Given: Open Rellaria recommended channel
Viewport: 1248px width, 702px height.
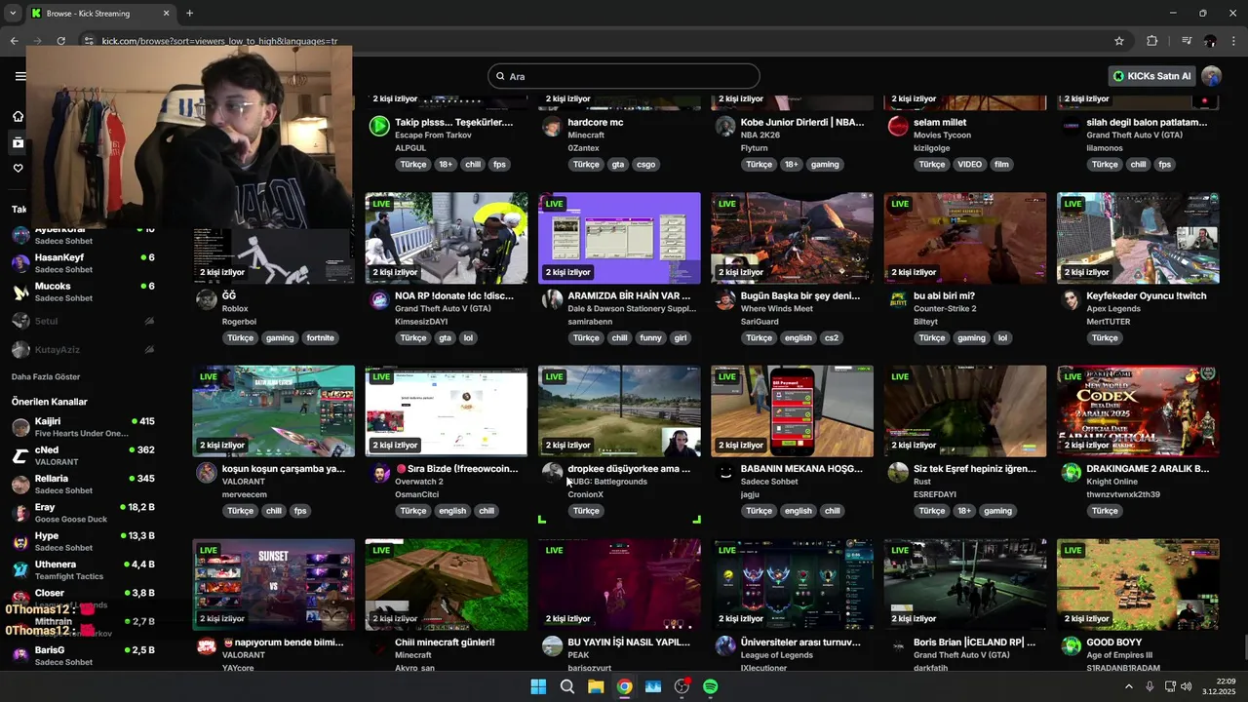Looking at the screenshot, I should point(83,484).
